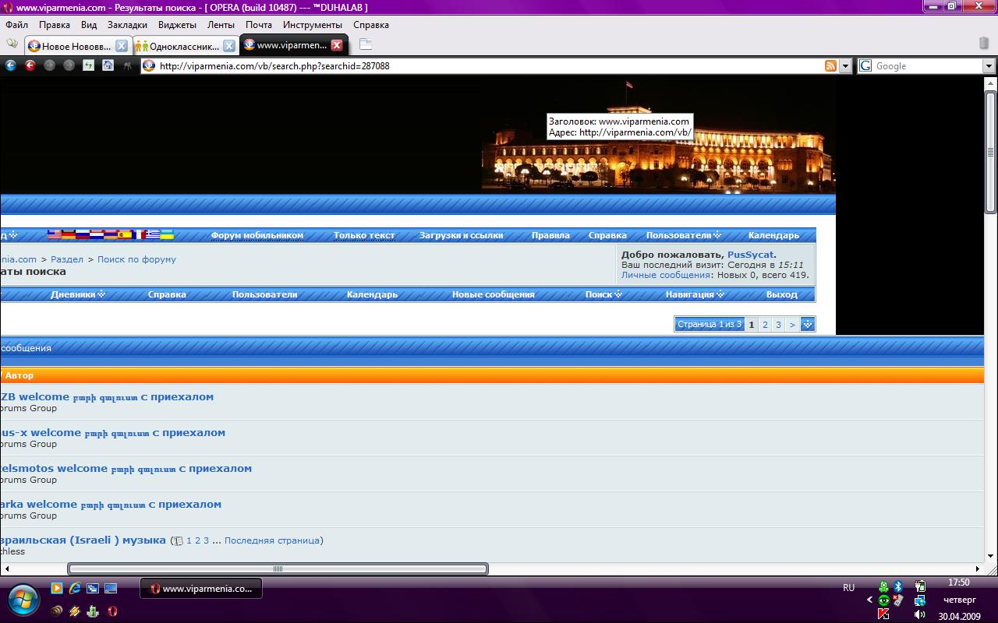Click the Reload page icon

tap(88, 66)
